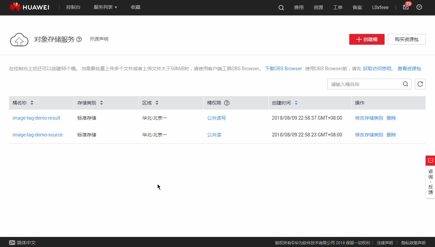
Task: Go to 控制台 in the top menu
Action: click(73, 7)
